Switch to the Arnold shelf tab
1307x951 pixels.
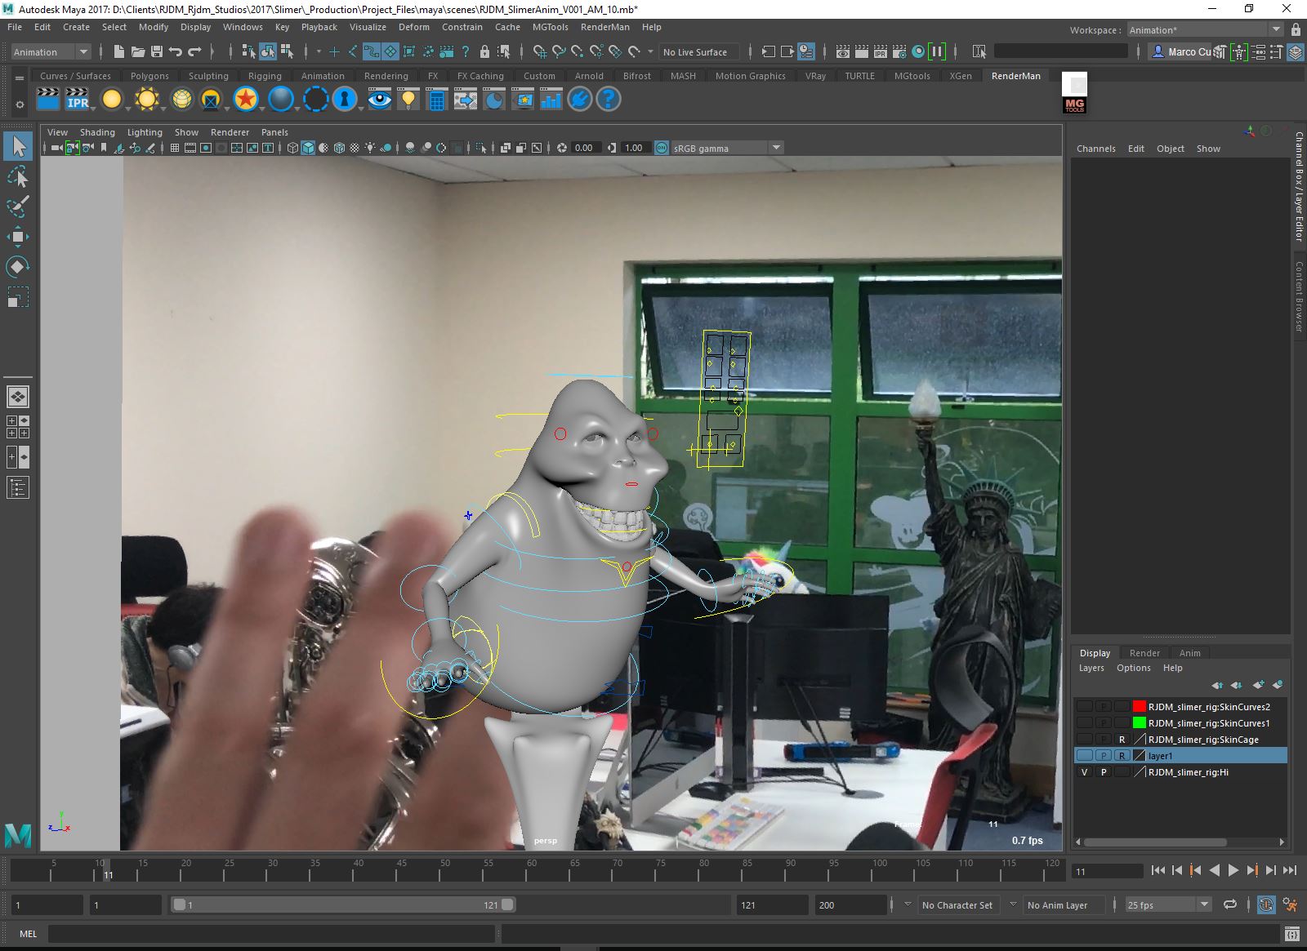pos(589,76)
